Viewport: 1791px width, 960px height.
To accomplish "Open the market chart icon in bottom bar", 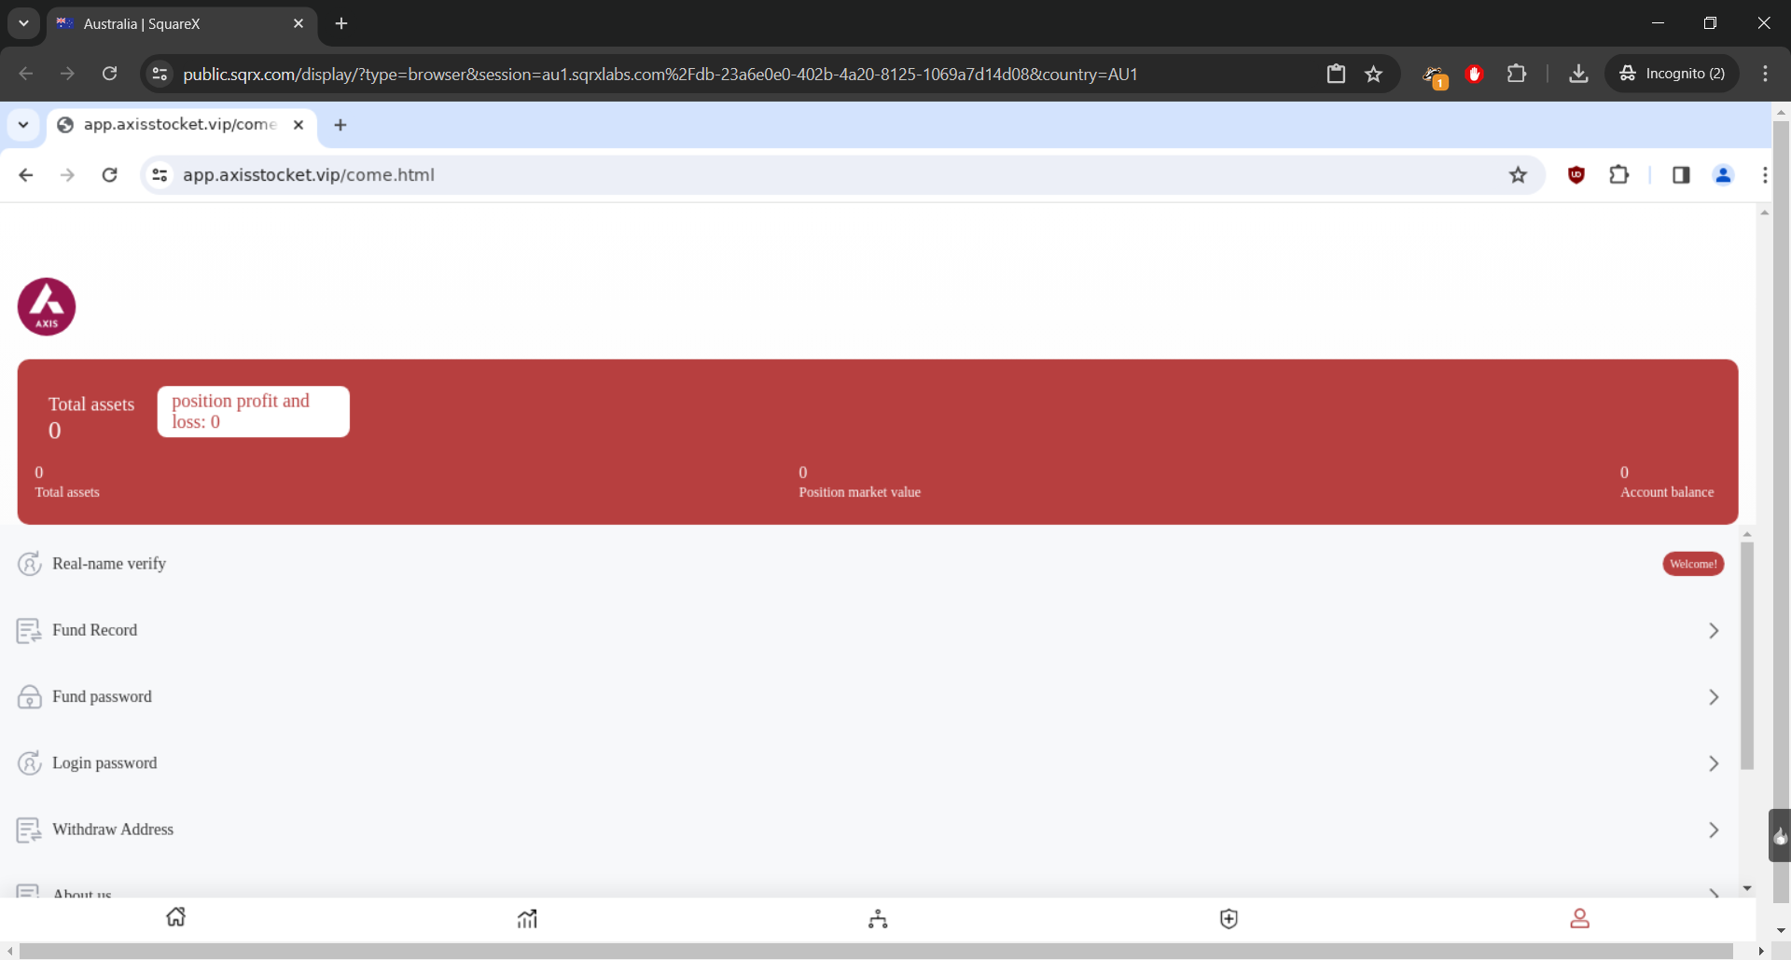I will tap(527, 919).
